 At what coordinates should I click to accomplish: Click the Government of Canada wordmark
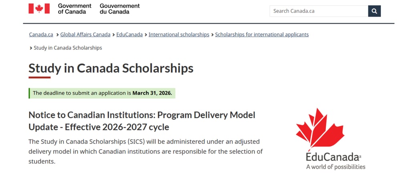[x=74, y=9]
